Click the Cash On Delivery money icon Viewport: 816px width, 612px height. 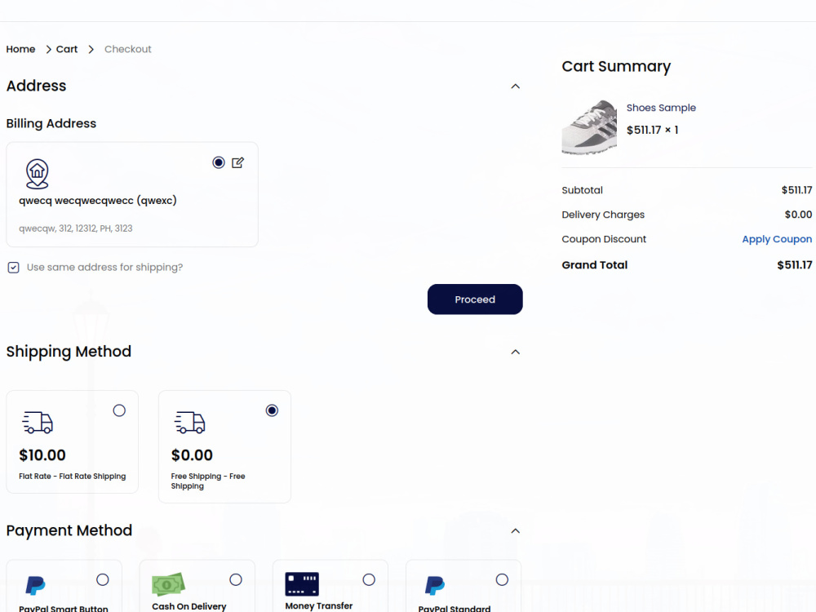point(168,584)
